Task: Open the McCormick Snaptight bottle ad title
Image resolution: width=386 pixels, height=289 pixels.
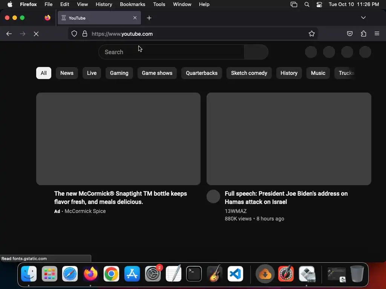Action: point(121,198)
